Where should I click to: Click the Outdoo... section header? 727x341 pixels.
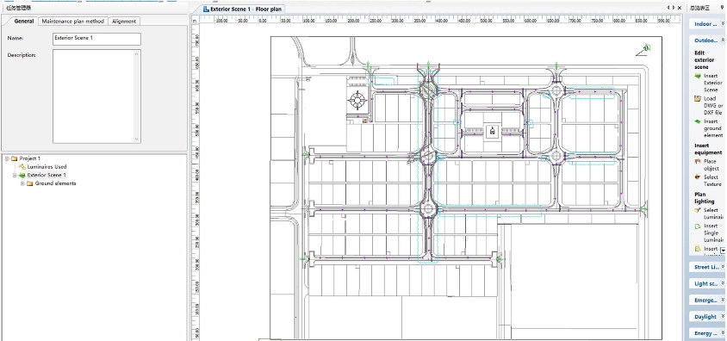706,40
